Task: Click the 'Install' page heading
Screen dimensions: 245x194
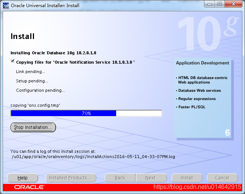Action: pos(22,36)
